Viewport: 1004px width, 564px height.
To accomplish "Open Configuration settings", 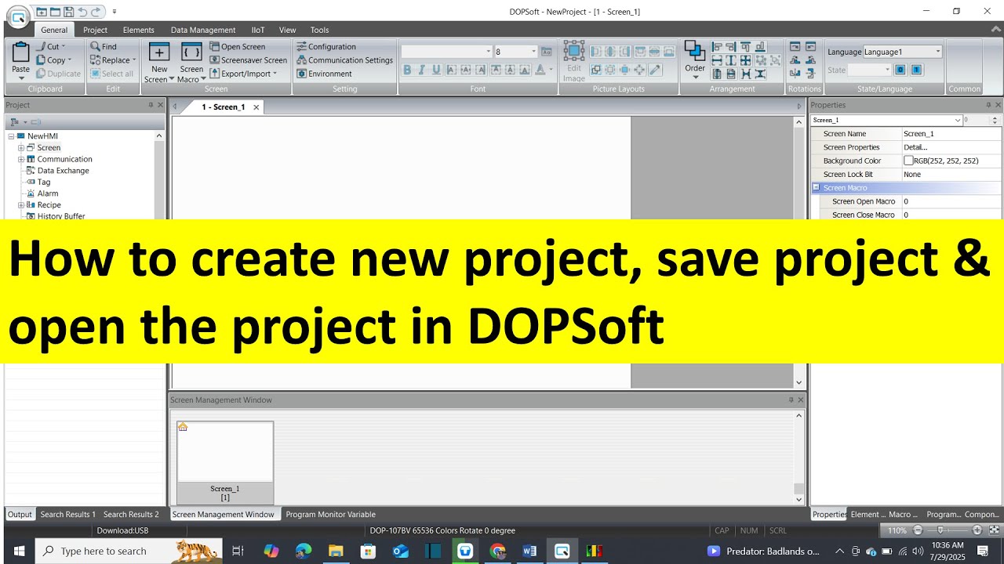I will coord(326,46).
